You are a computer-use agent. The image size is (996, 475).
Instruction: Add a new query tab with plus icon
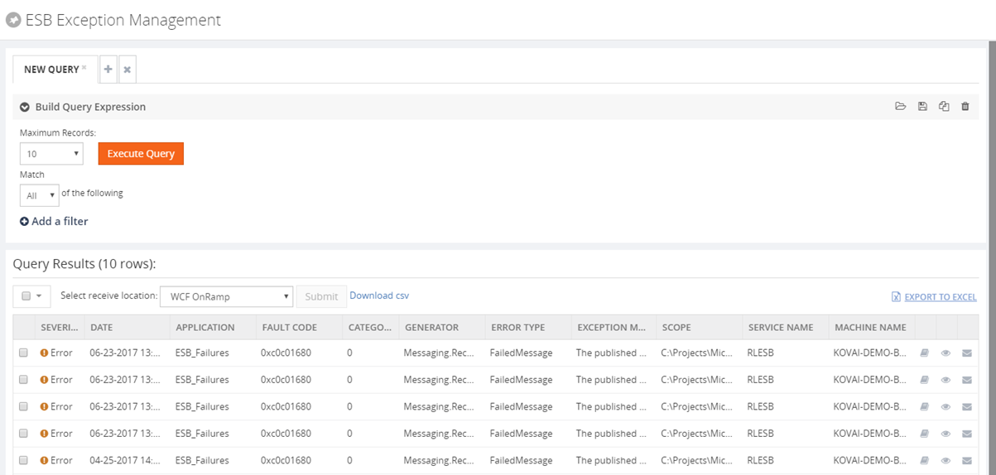coord(108,70)
